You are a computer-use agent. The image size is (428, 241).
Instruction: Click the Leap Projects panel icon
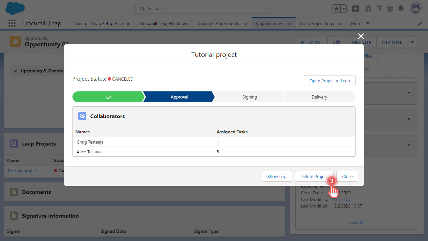click(x=14, y=144)
